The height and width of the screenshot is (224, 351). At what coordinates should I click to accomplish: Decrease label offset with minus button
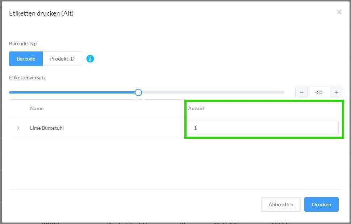301,92
